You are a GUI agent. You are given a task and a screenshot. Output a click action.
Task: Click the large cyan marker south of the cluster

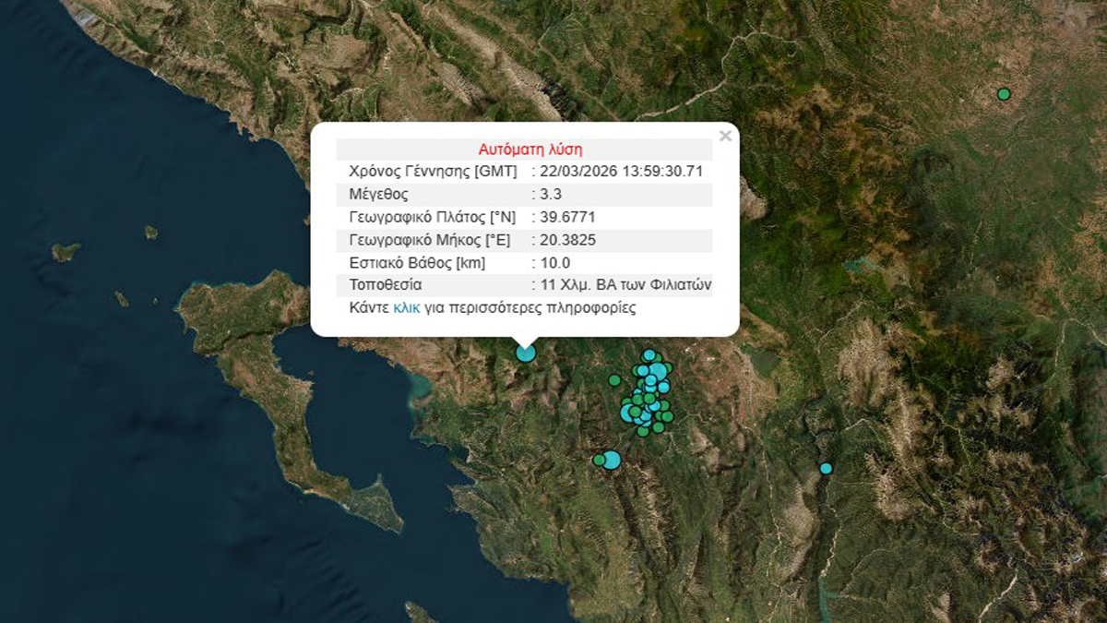pyautogui.click(x=612, y=460)
